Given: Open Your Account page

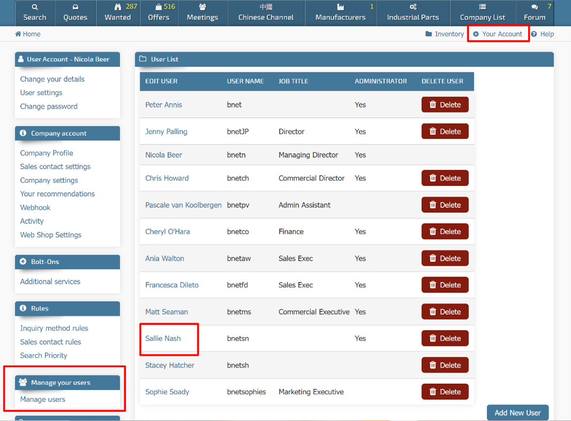Looking at the screenshot, I should [498, 34].
